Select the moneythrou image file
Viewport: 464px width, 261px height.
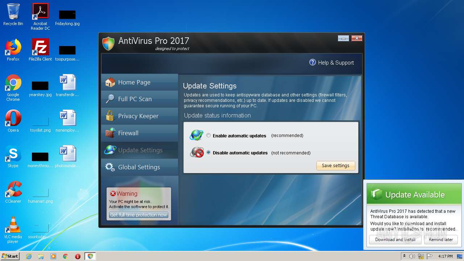40,159
